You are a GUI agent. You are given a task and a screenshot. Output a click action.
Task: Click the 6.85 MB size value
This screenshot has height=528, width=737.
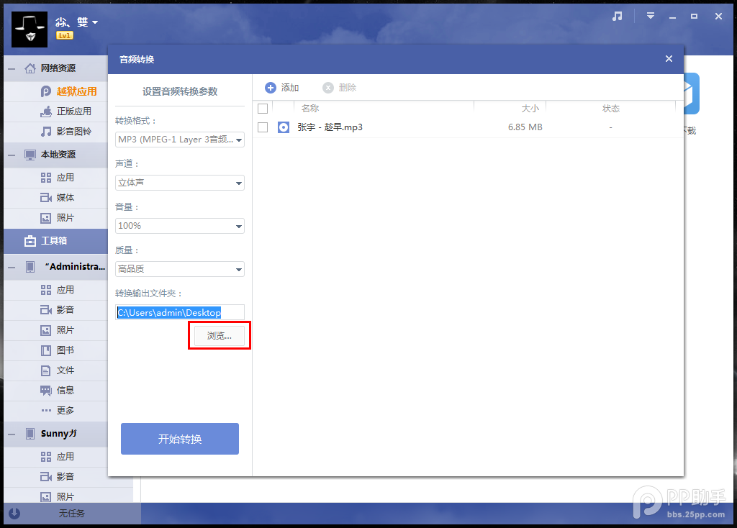[x=525, y=127]
